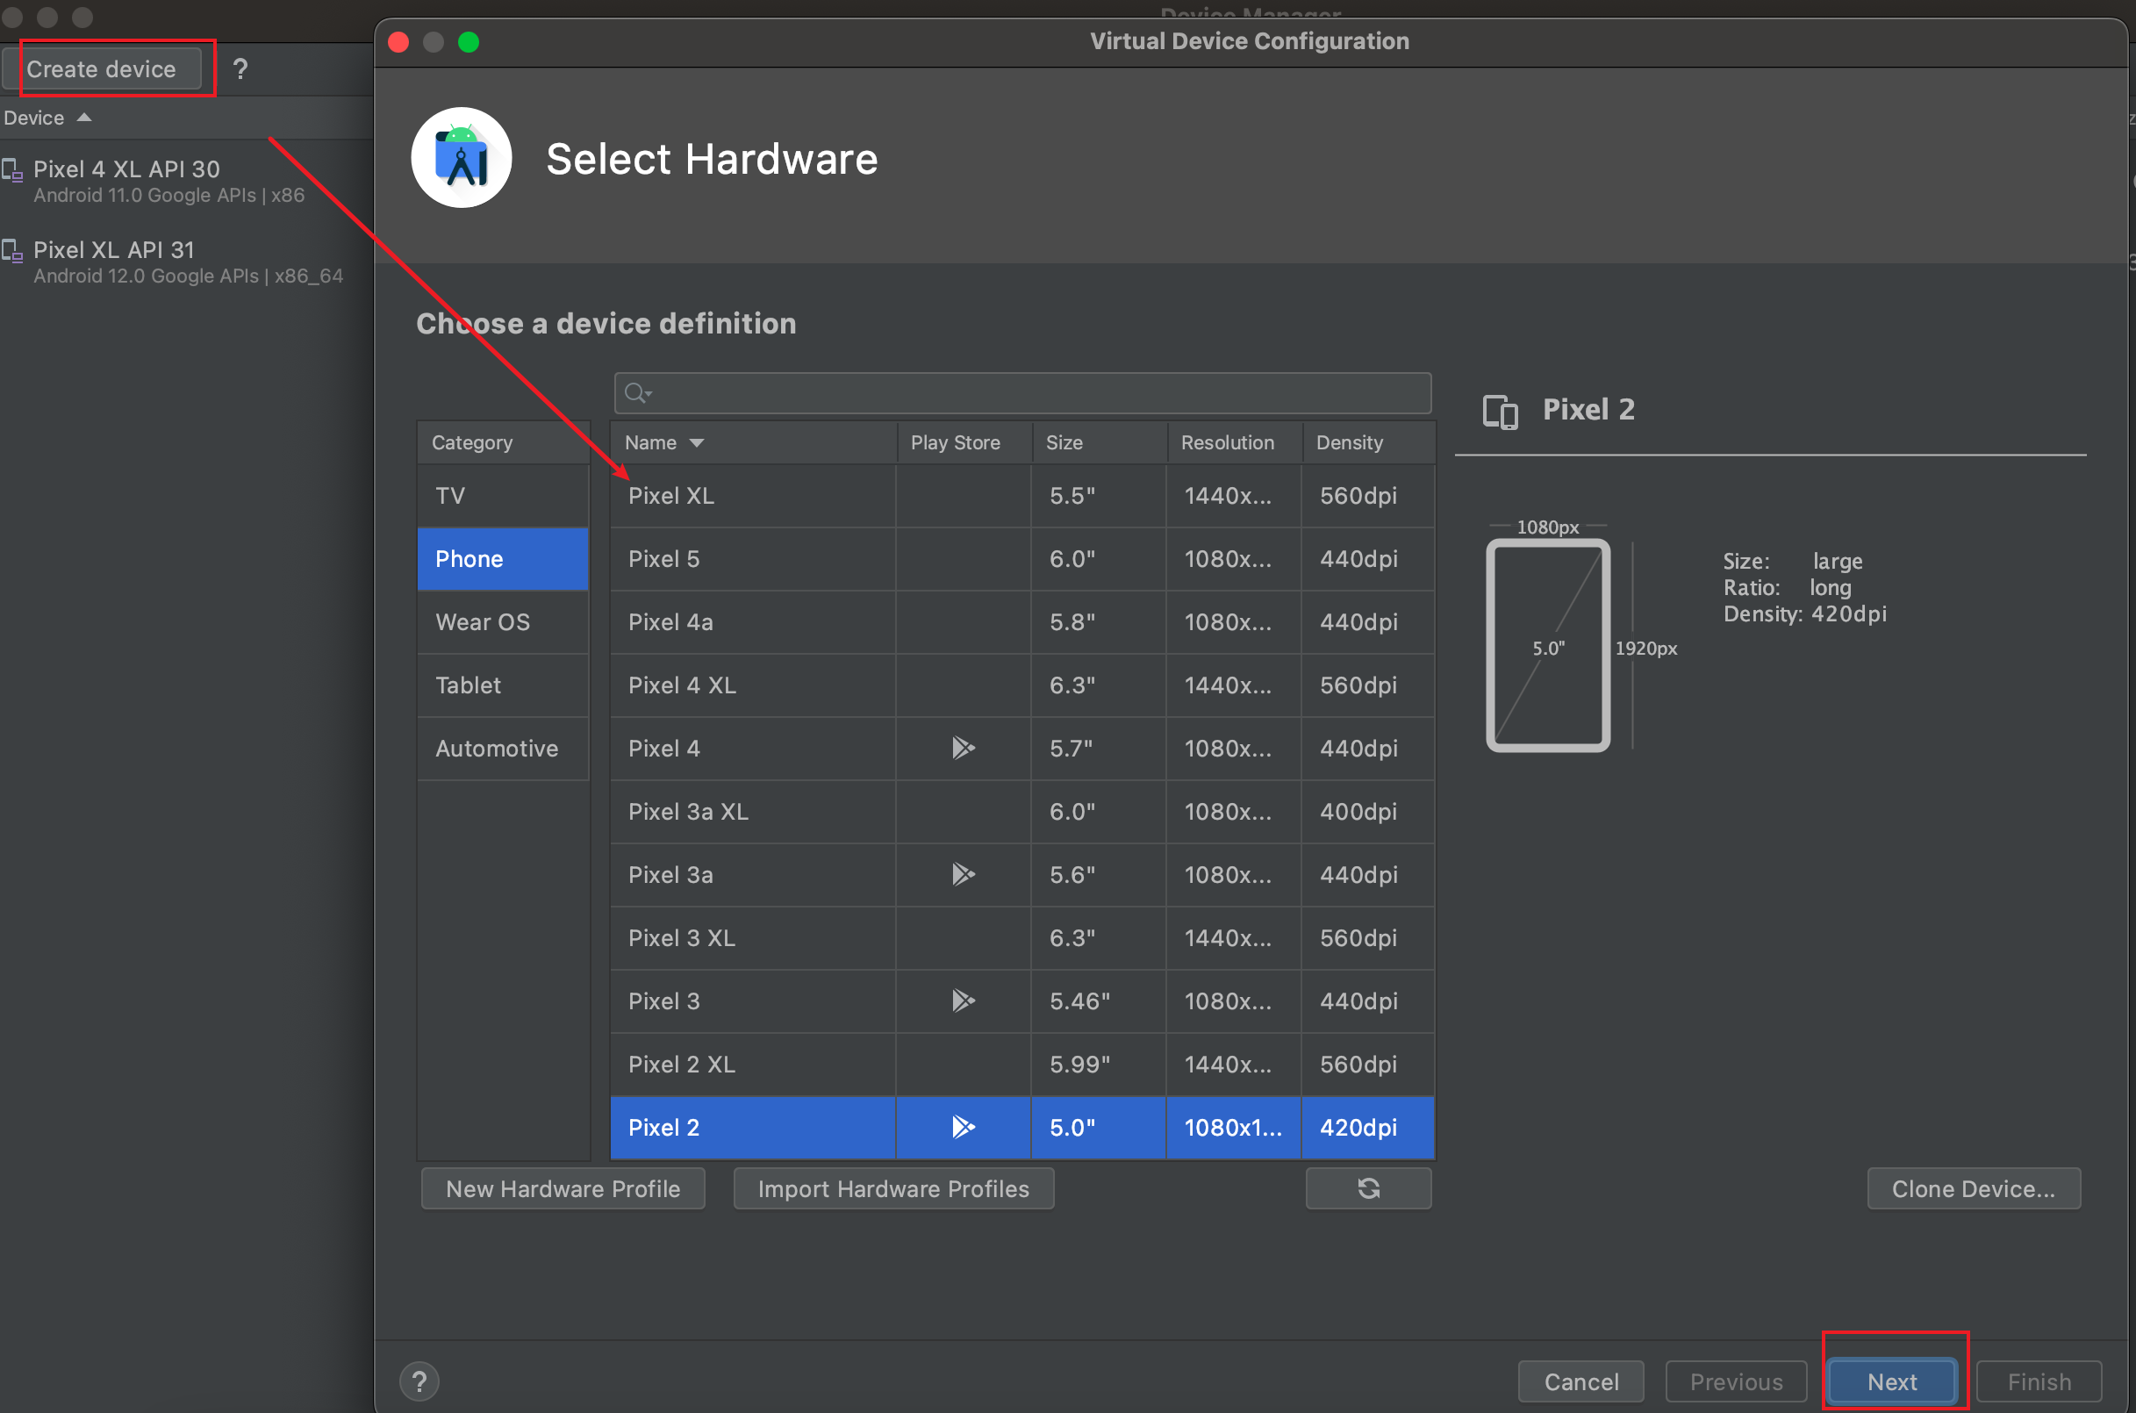Click the Density column header
2136x1413 pixels.
[x=1367, y=442]
